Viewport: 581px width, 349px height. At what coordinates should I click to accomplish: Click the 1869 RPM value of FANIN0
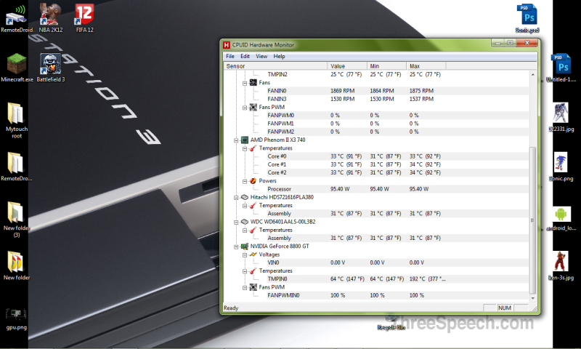pyautogui.click(x=342, y=91)
